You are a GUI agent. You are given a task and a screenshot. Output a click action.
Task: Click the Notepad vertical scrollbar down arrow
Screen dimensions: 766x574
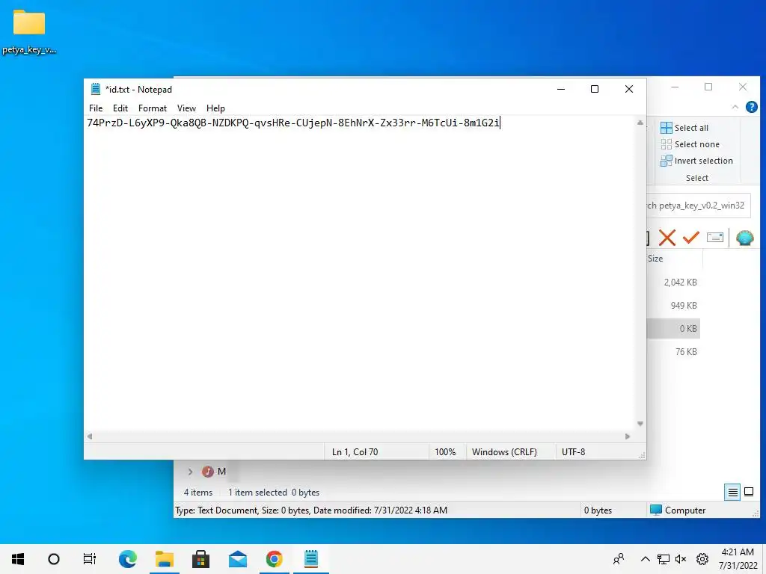click(x=640, y=424)
